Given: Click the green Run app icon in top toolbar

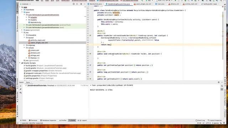Looking at the screenshot, I should tap(175, 1).
